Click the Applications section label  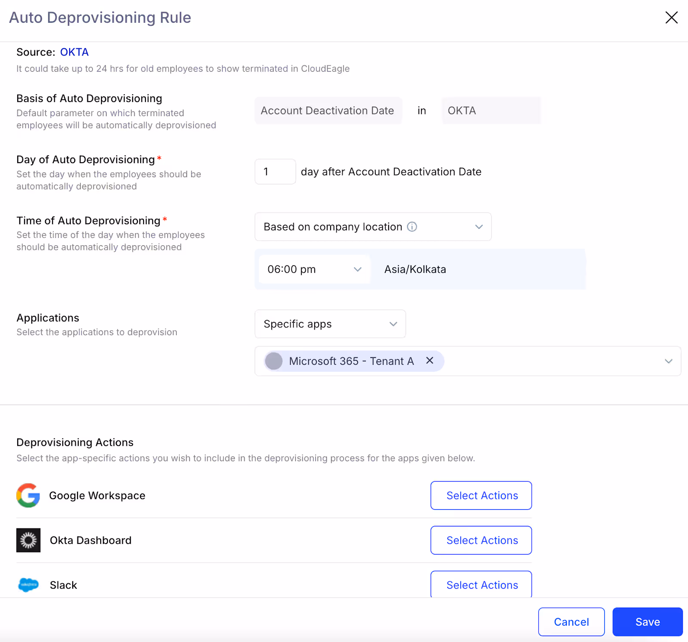[48, 318]
